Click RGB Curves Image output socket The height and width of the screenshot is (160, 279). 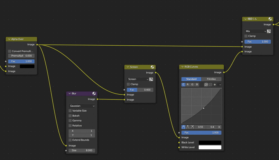[224, 72]
